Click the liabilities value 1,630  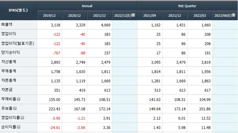coord(81,72)
